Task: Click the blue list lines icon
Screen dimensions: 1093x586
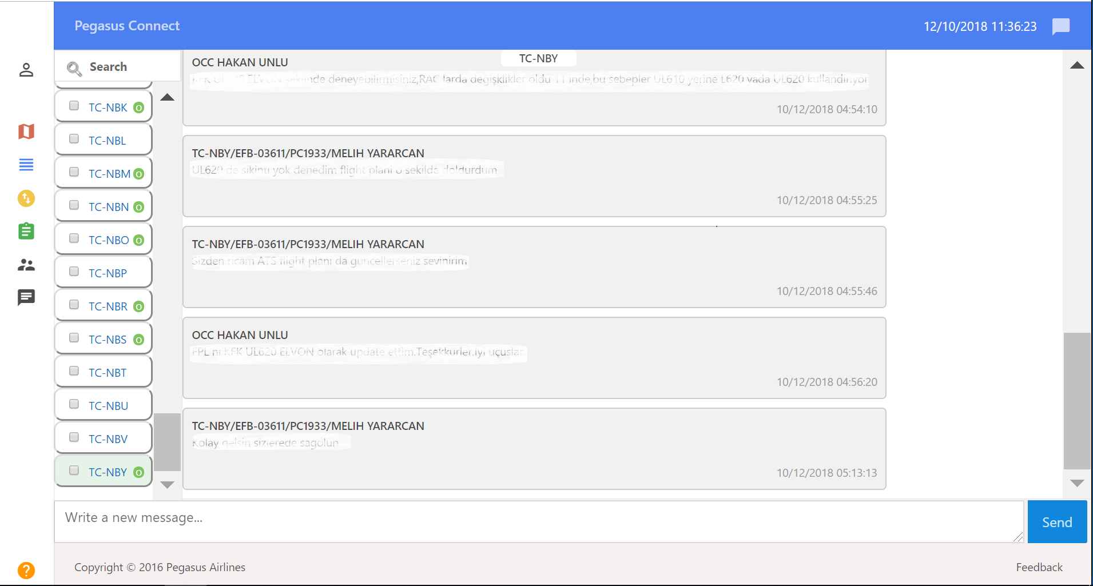Action: coord(26,165)
